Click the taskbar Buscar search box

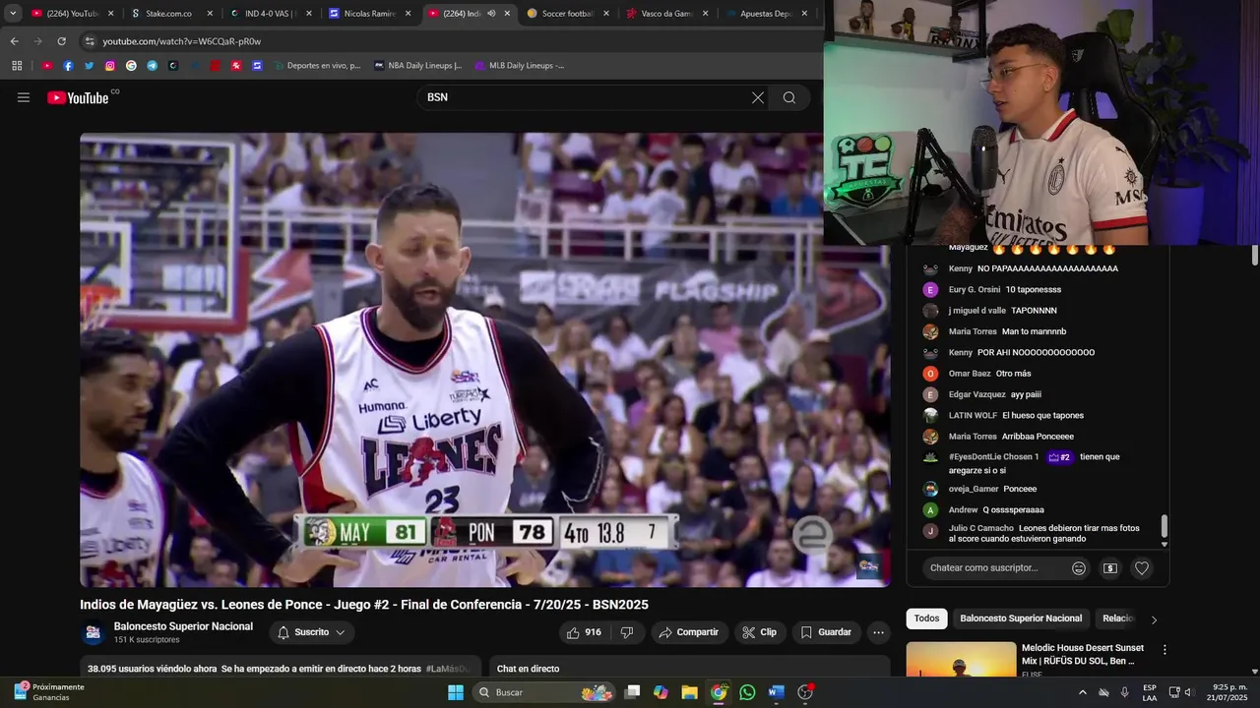pos(544,692)
